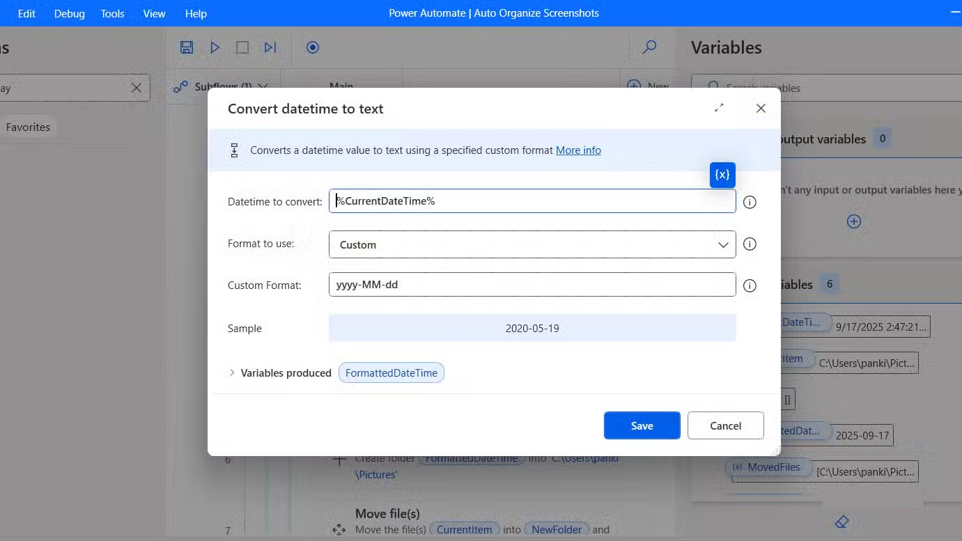Click the Custom Format text field
Image resolution: width=962 pixels, height=541 pixels.
[x=532, y=285]
